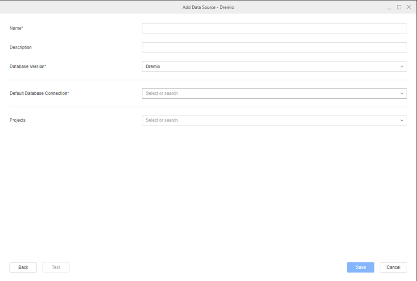Click the Projects label text
Viewport: 417px width, 281px height.
click(x=18, y=120)
